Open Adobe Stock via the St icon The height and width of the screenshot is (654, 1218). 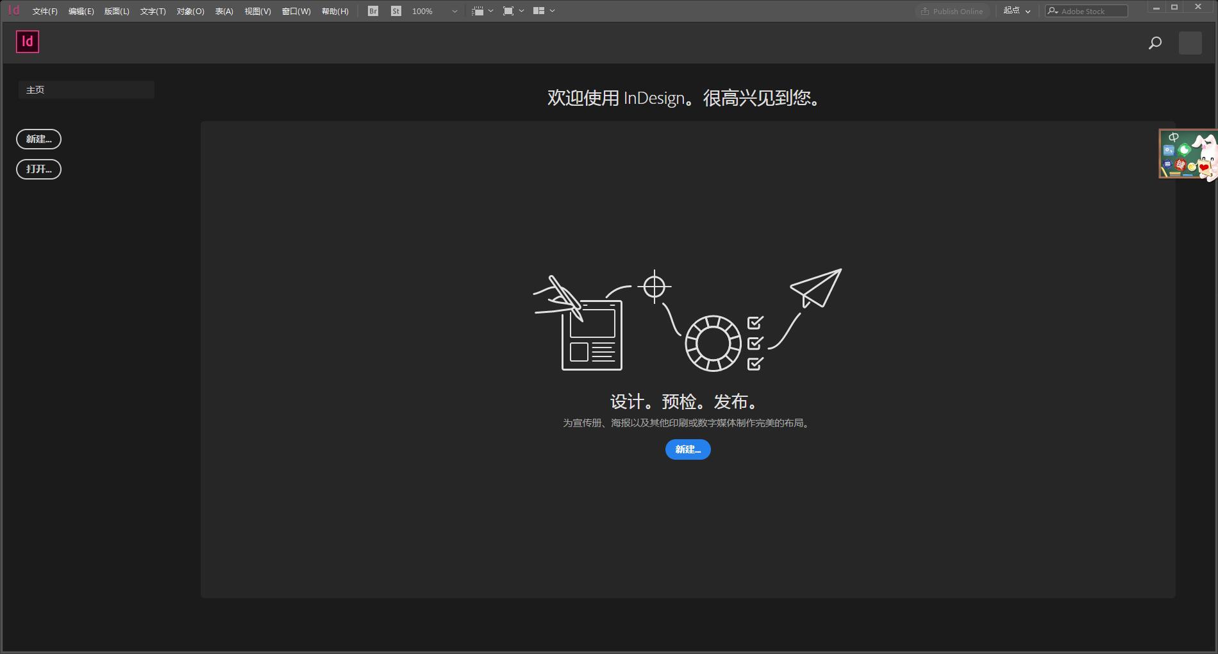(x=396, y=10)
